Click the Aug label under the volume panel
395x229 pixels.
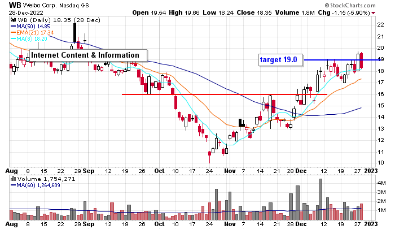(x=12, y=224)
